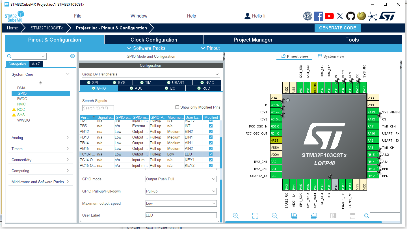The height and width of the screenshot is (229, 407).
Task: Enable Show only Modified Pins checkbox
Action: (177, 107)
